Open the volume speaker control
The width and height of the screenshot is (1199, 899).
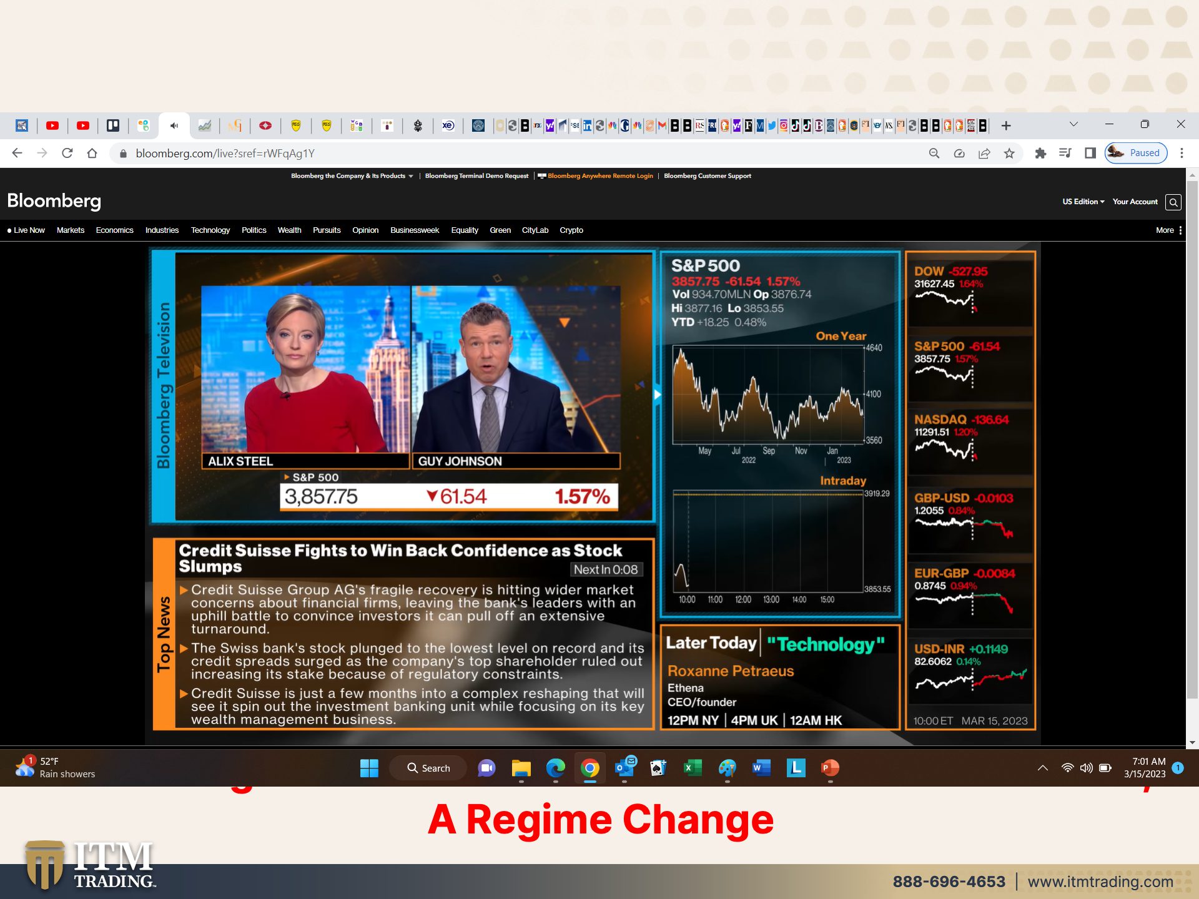[1087, 768]
